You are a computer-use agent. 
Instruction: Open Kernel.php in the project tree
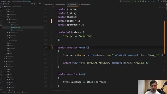pos(14,40)
